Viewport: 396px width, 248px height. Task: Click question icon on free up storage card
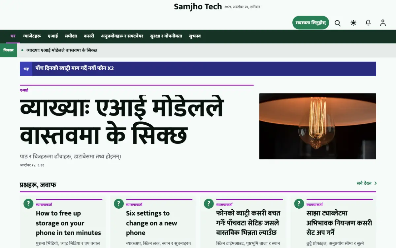click(28, 204)
